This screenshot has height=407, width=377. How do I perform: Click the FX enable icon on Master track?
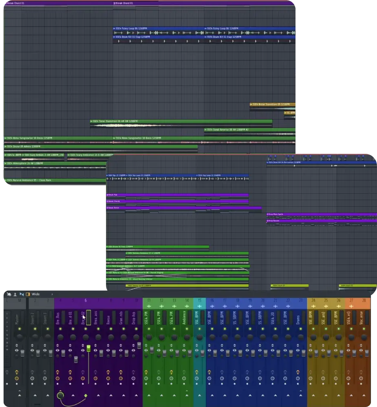pos(17,372)
